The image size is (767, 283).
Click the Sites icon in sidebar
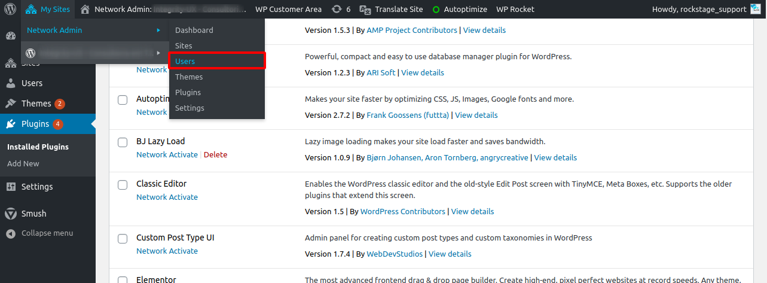(x=10, y=62)
